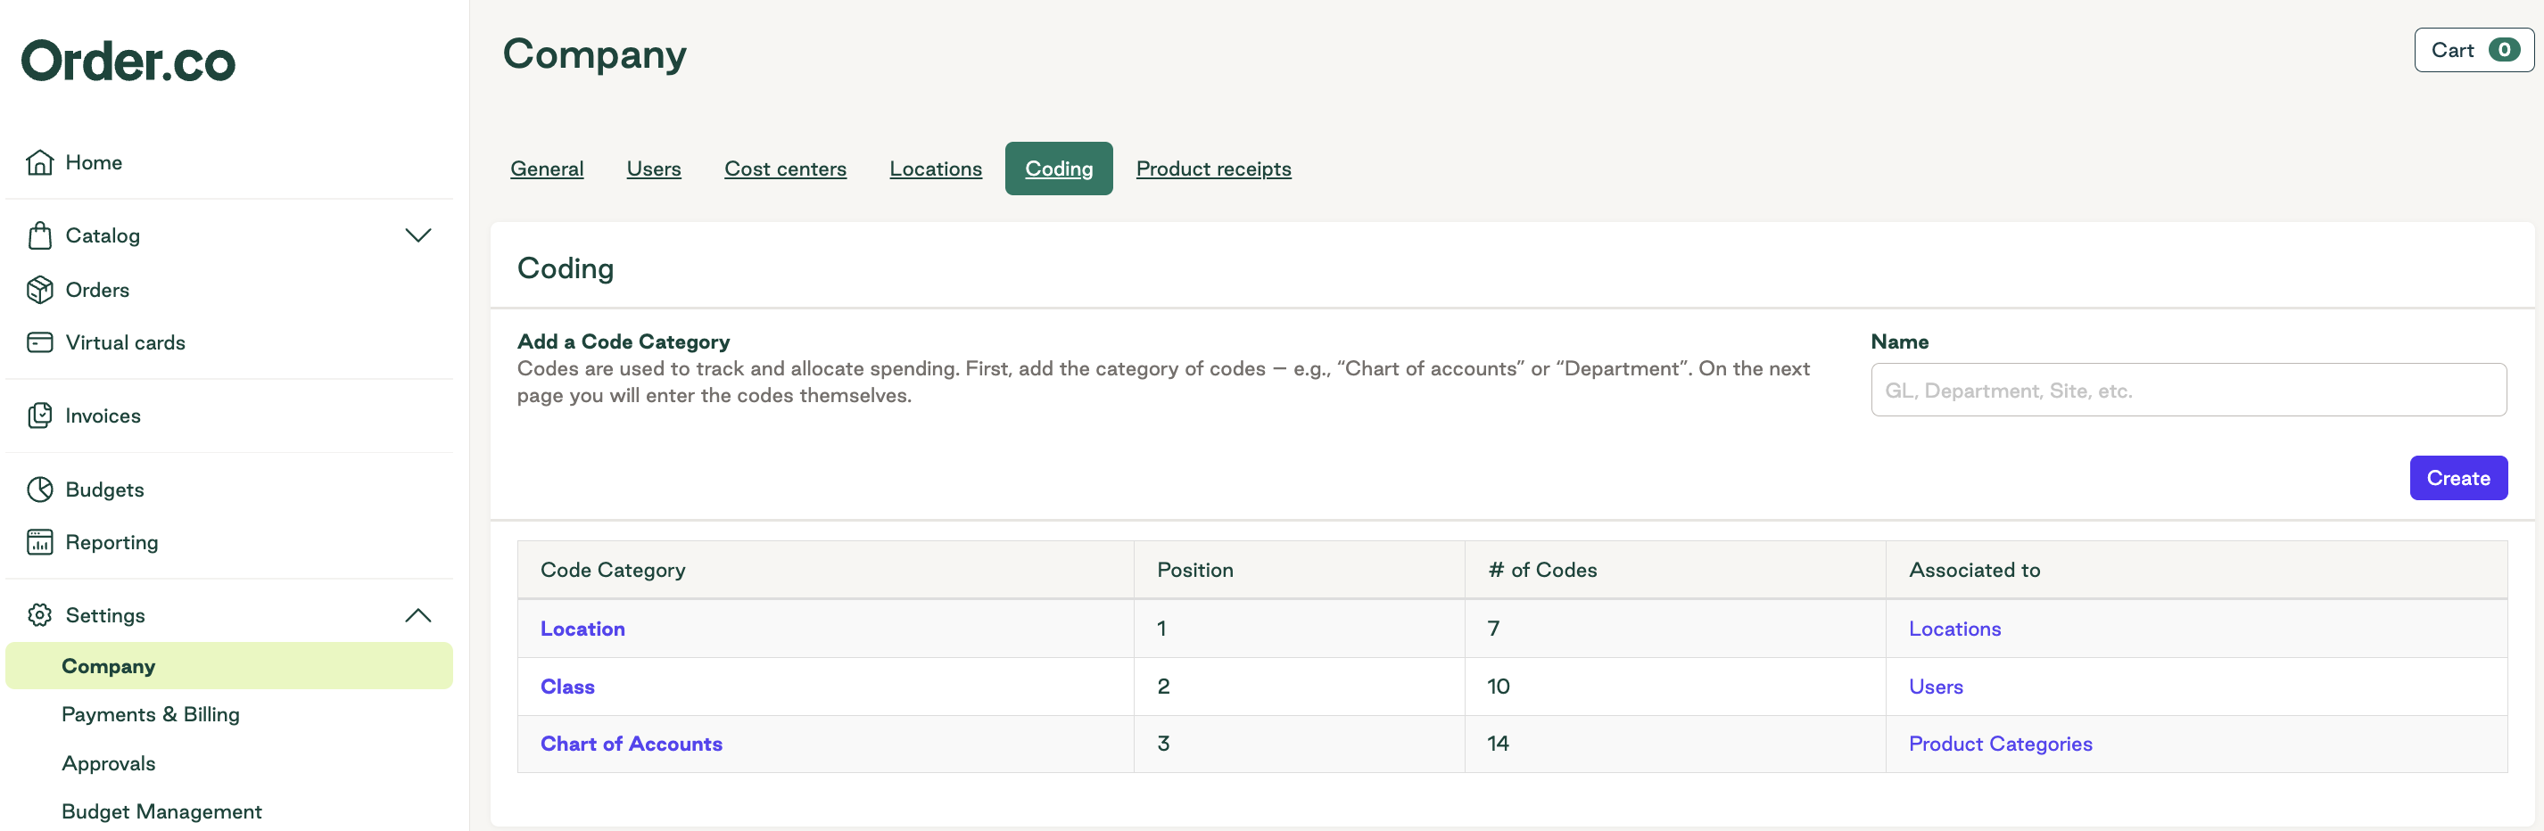Click the Coding section heading
Viewport: 2544px width, 831px height.
(566, 268)
